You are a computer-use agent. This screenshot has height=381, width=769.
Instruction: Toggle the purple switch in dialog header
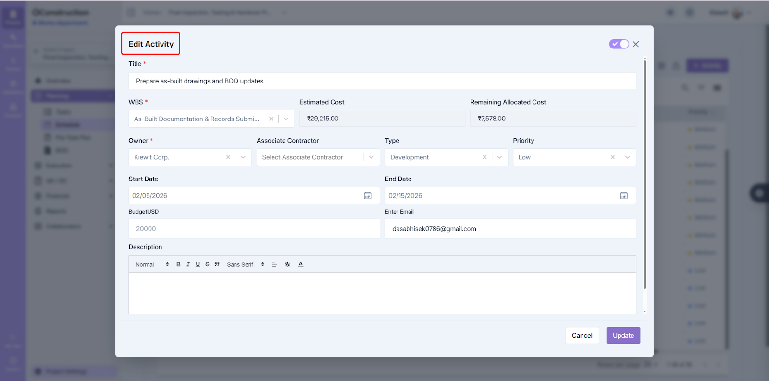619,44
